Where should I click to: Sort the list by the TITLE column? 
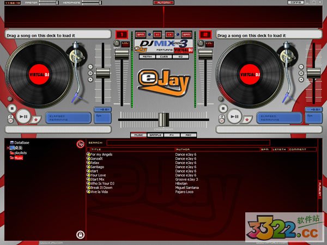pyautogui.click(x=133, y=149)
